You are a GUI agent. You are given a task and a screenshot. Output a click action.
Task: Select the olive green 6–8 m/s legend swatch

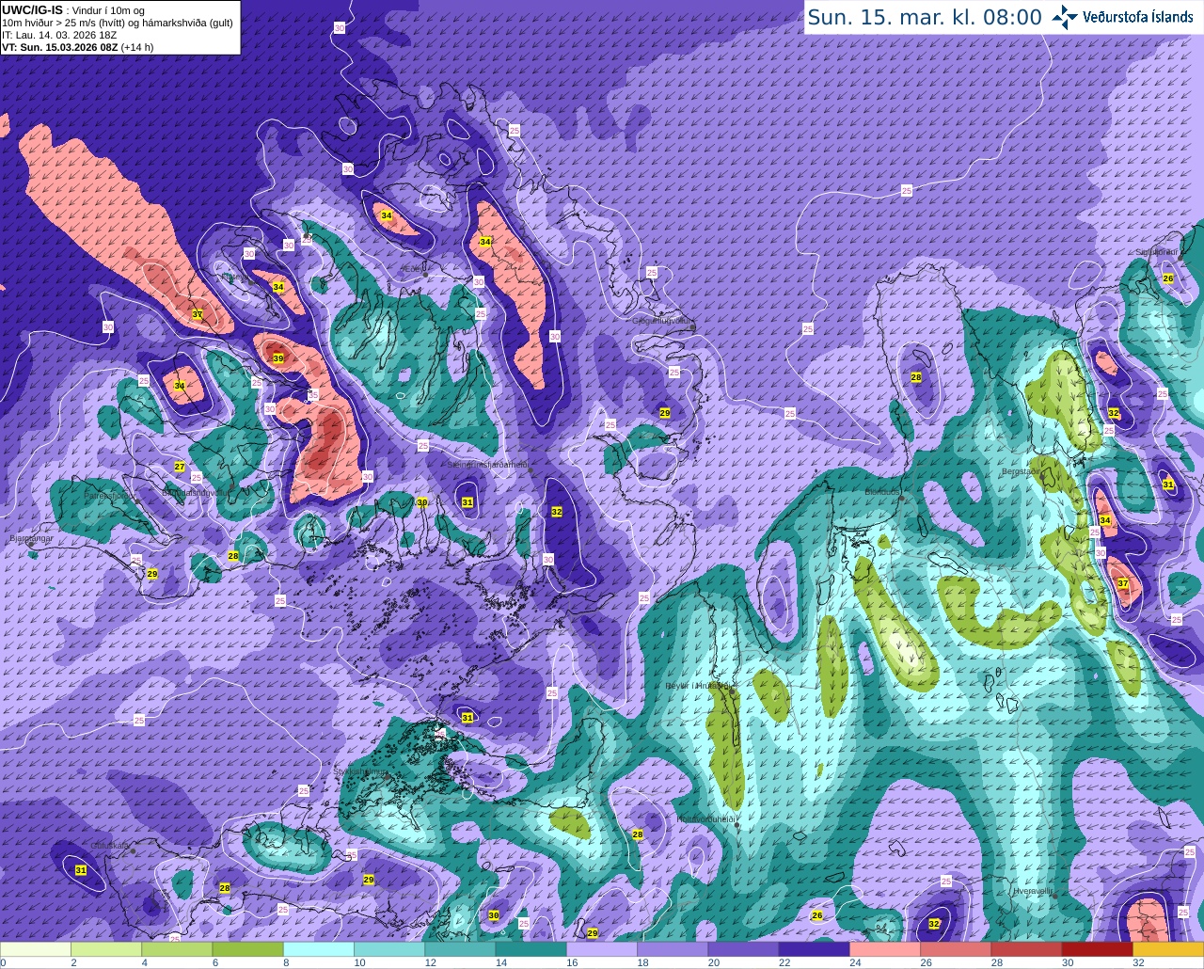[247, 949]
